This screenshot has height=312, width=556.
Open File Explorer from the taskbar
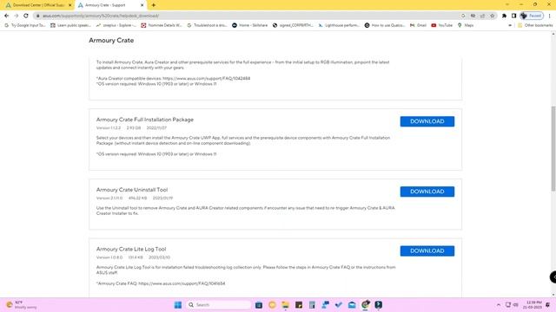tap(285, 304)
